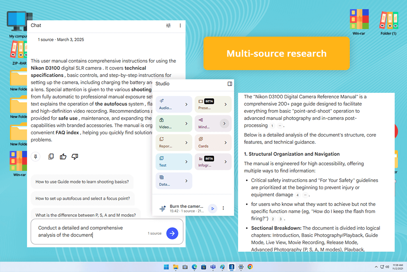Screen dimensions: 407x272
Task: Expand the Test card chevron
Action: [186, 162]
